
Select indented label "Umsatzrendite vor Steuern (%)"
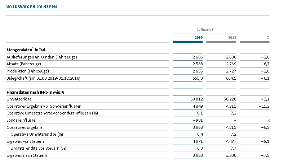[x=38, y=148]
